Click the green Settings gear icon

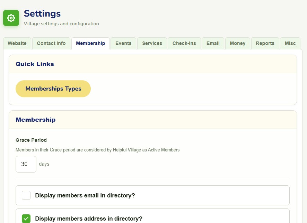pyautogui.click(x=11, y=18)
